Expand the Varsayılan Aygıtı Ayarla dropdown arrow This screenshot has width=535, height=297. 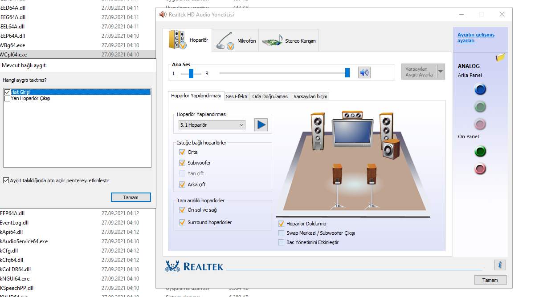pos(441,72)
